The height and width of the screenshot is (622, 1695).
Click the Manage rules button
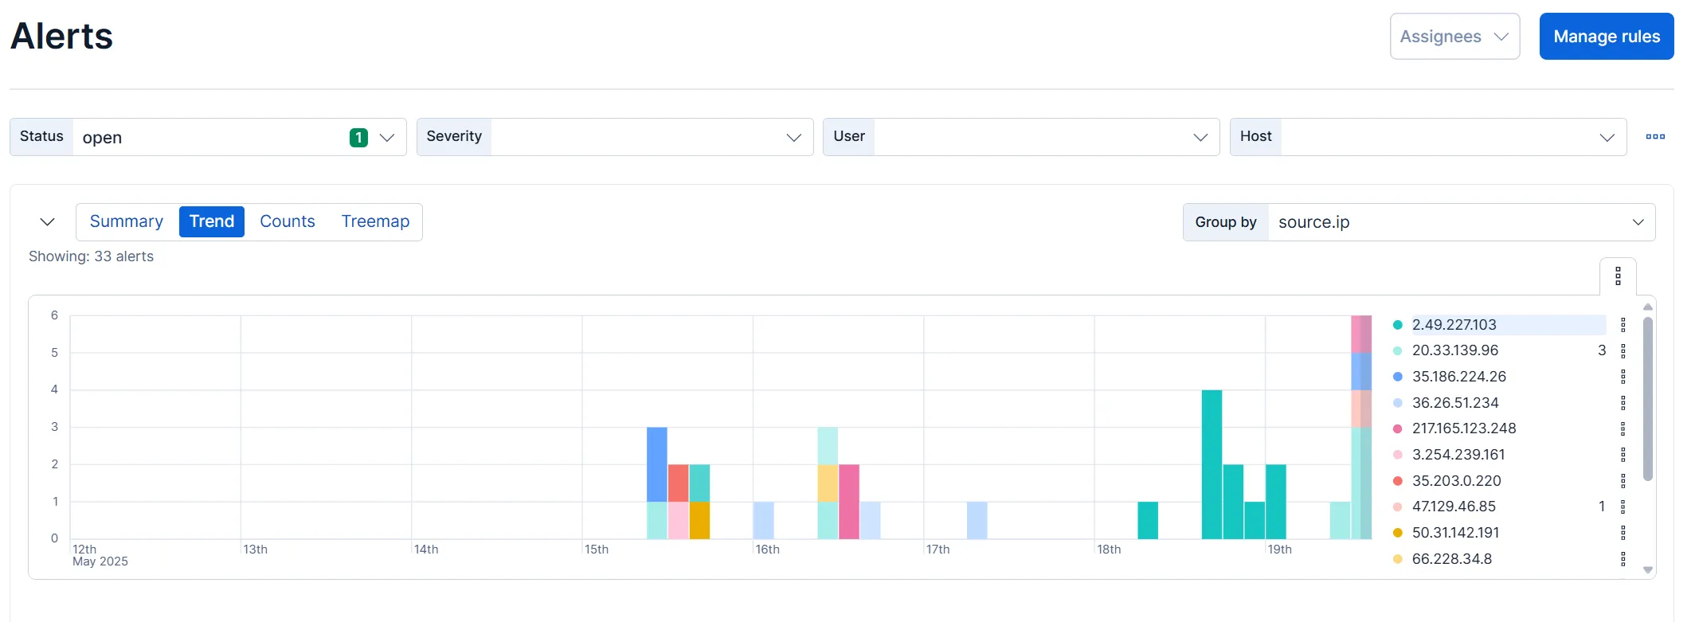pyautogui.click(x=1606, y=37)
